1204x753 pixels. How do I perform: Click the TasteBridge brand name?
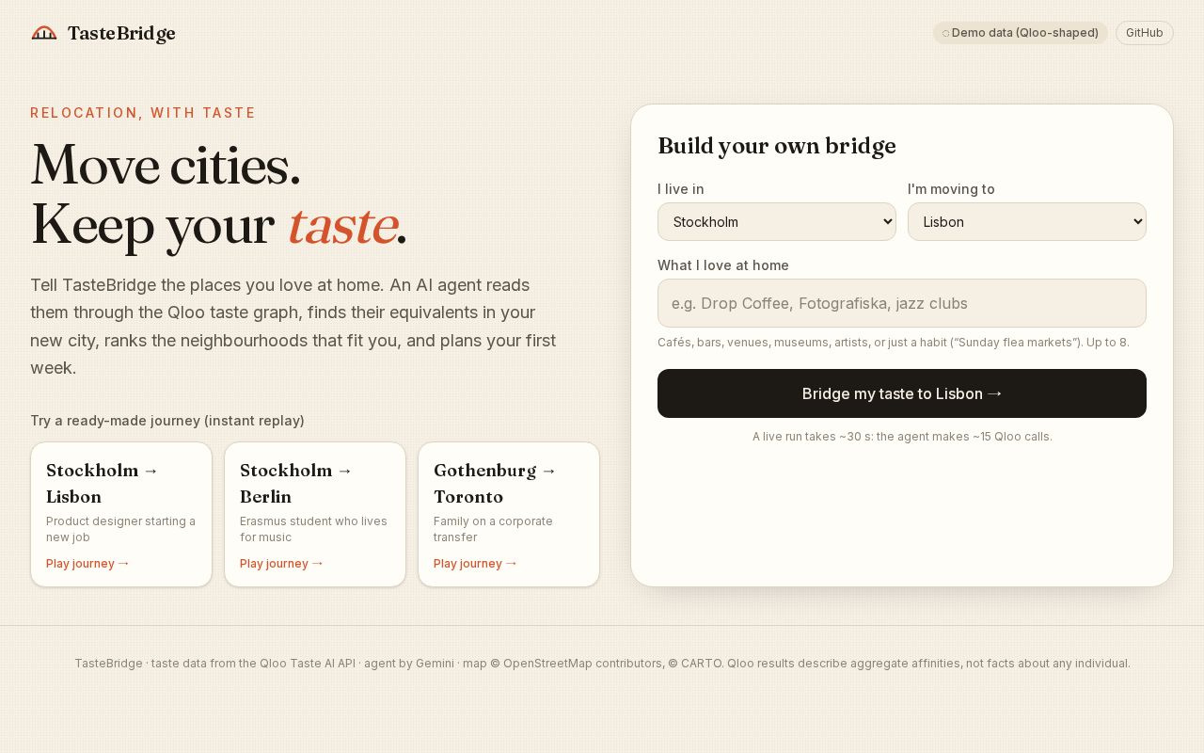pyautogui.click(x=121, y=34)
